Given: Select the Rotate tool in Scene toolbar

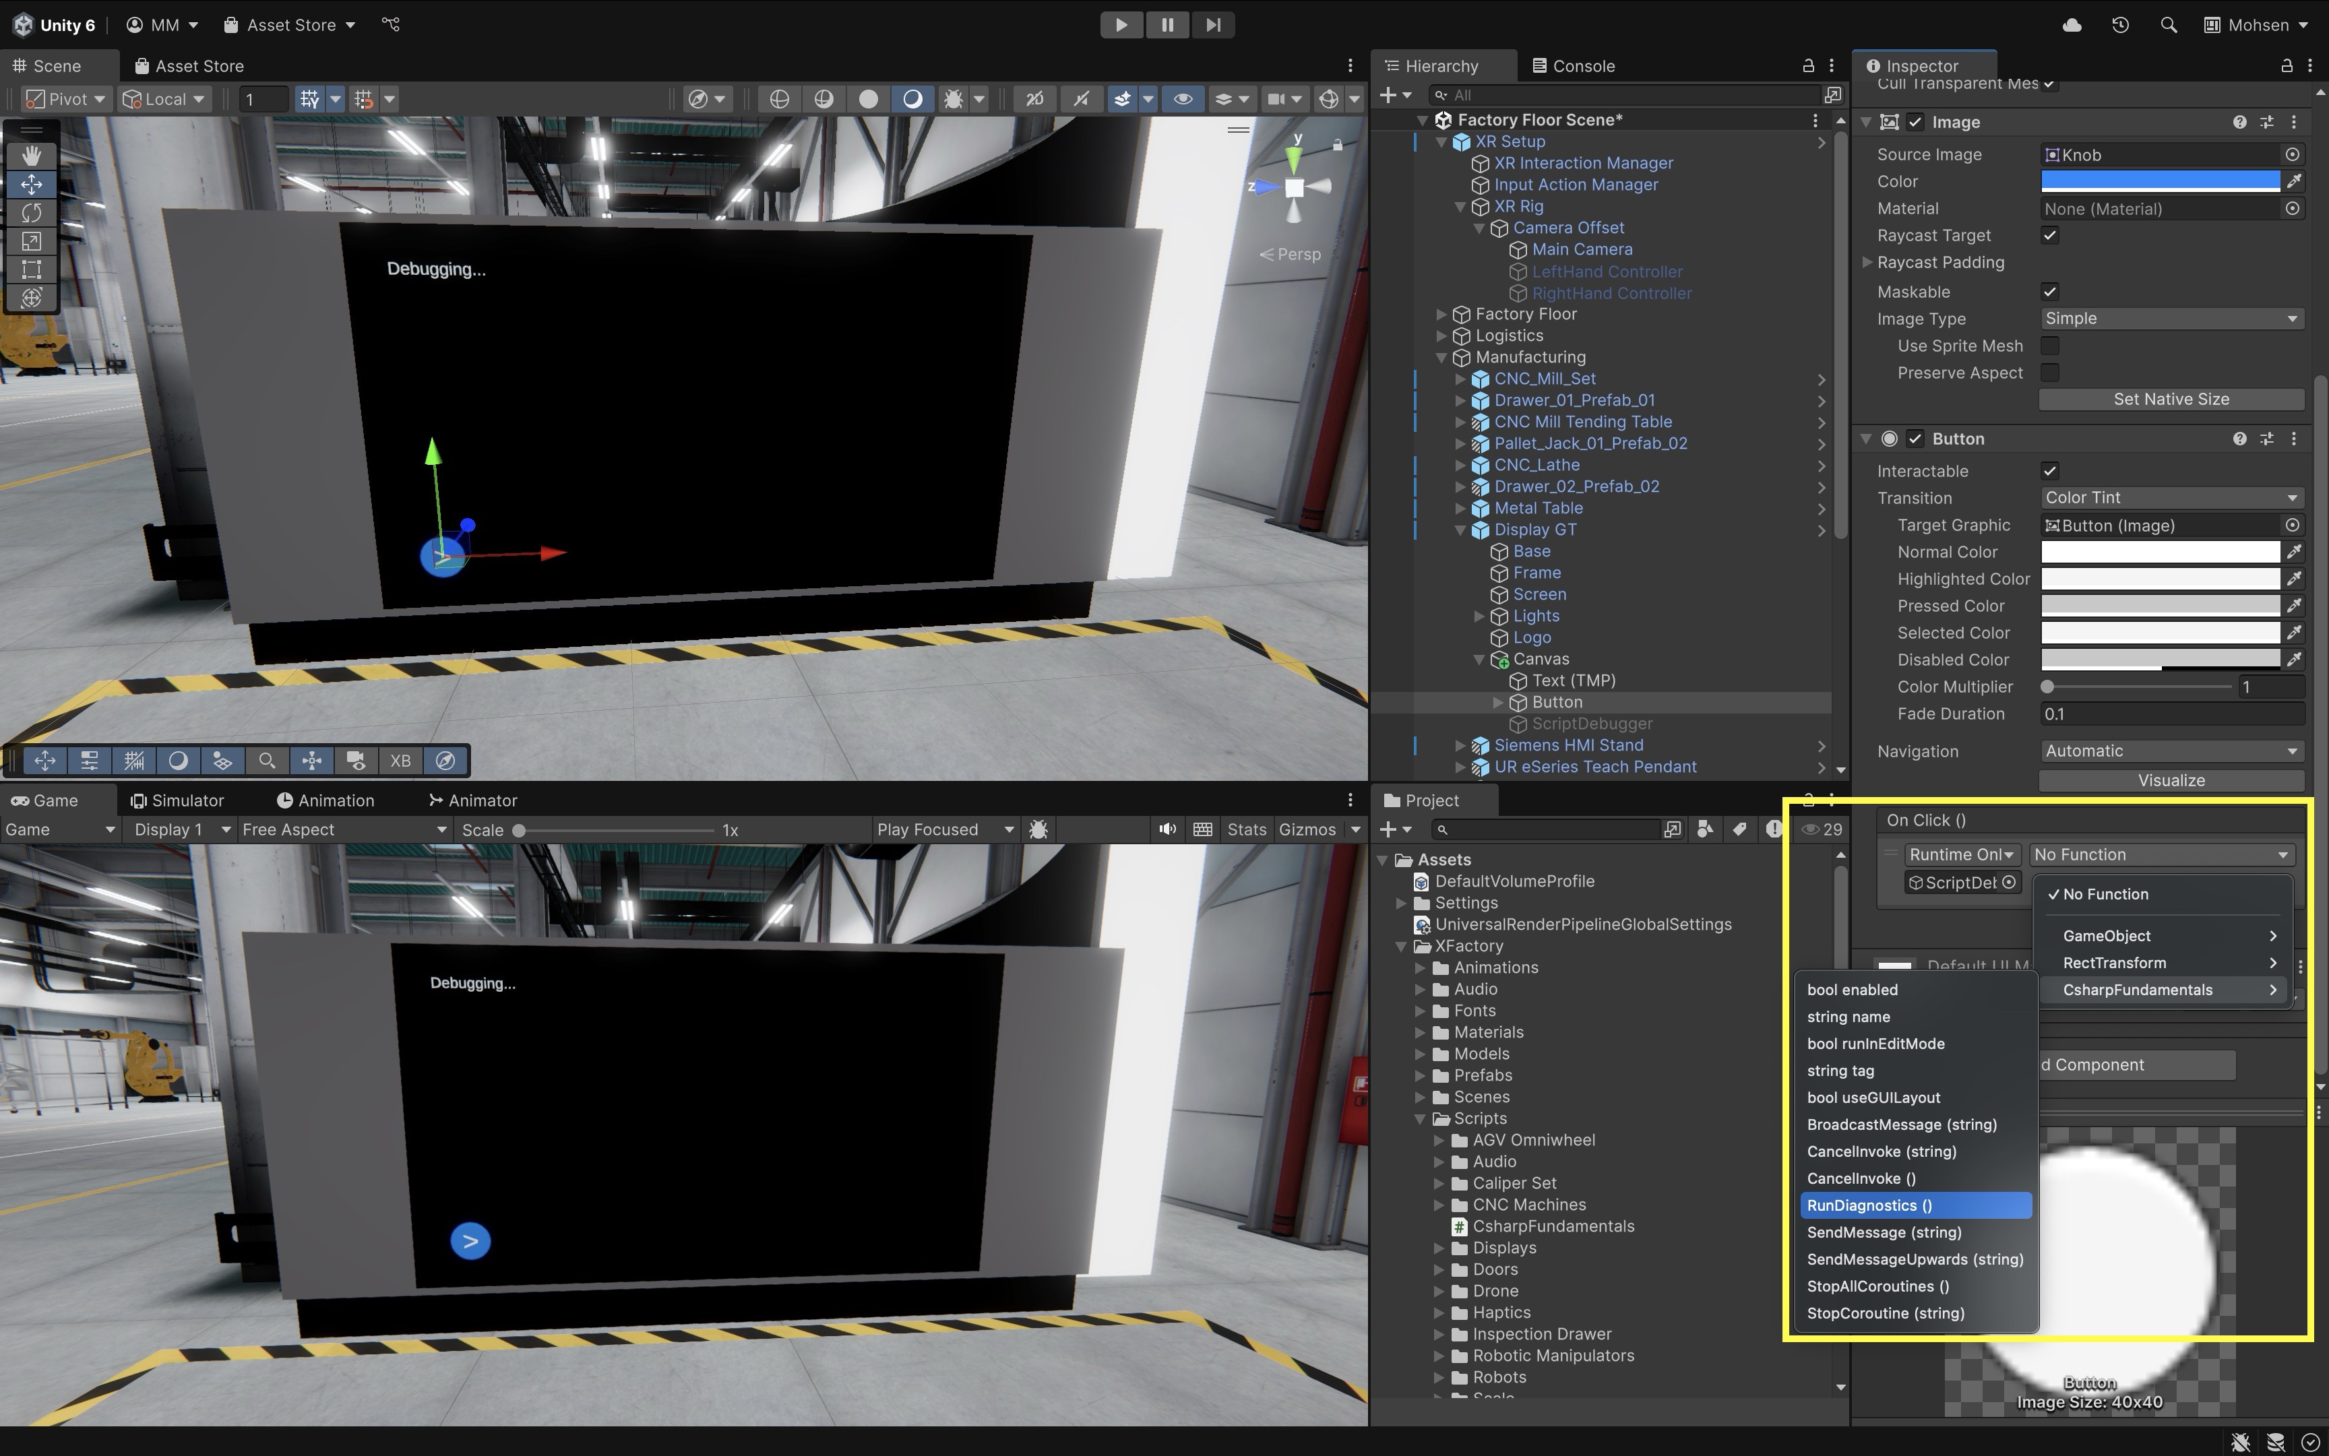Looking at the screenshot, I should click(x=32, y=213).
